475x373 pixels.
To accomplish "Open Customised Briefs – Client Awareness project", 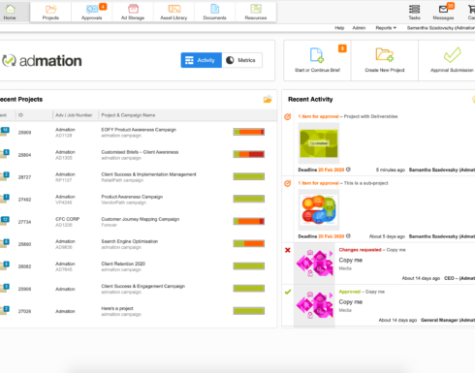I will 140,152.
